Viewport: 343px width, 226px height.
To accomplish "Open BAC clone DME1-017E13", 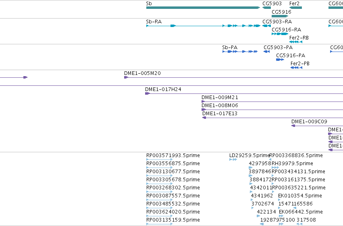I will 220,114.
